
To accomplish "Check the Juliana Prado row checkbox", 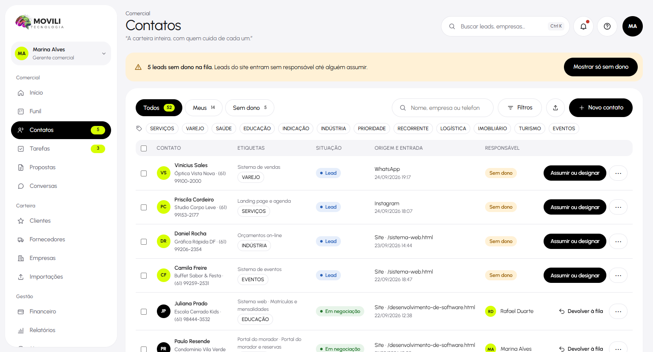I will 144,312.
